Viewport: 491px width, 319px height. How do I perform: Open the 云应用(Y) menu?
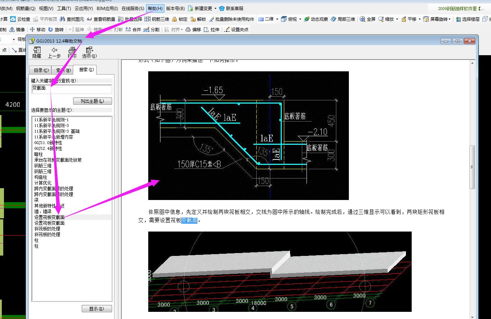coord(84,9)
